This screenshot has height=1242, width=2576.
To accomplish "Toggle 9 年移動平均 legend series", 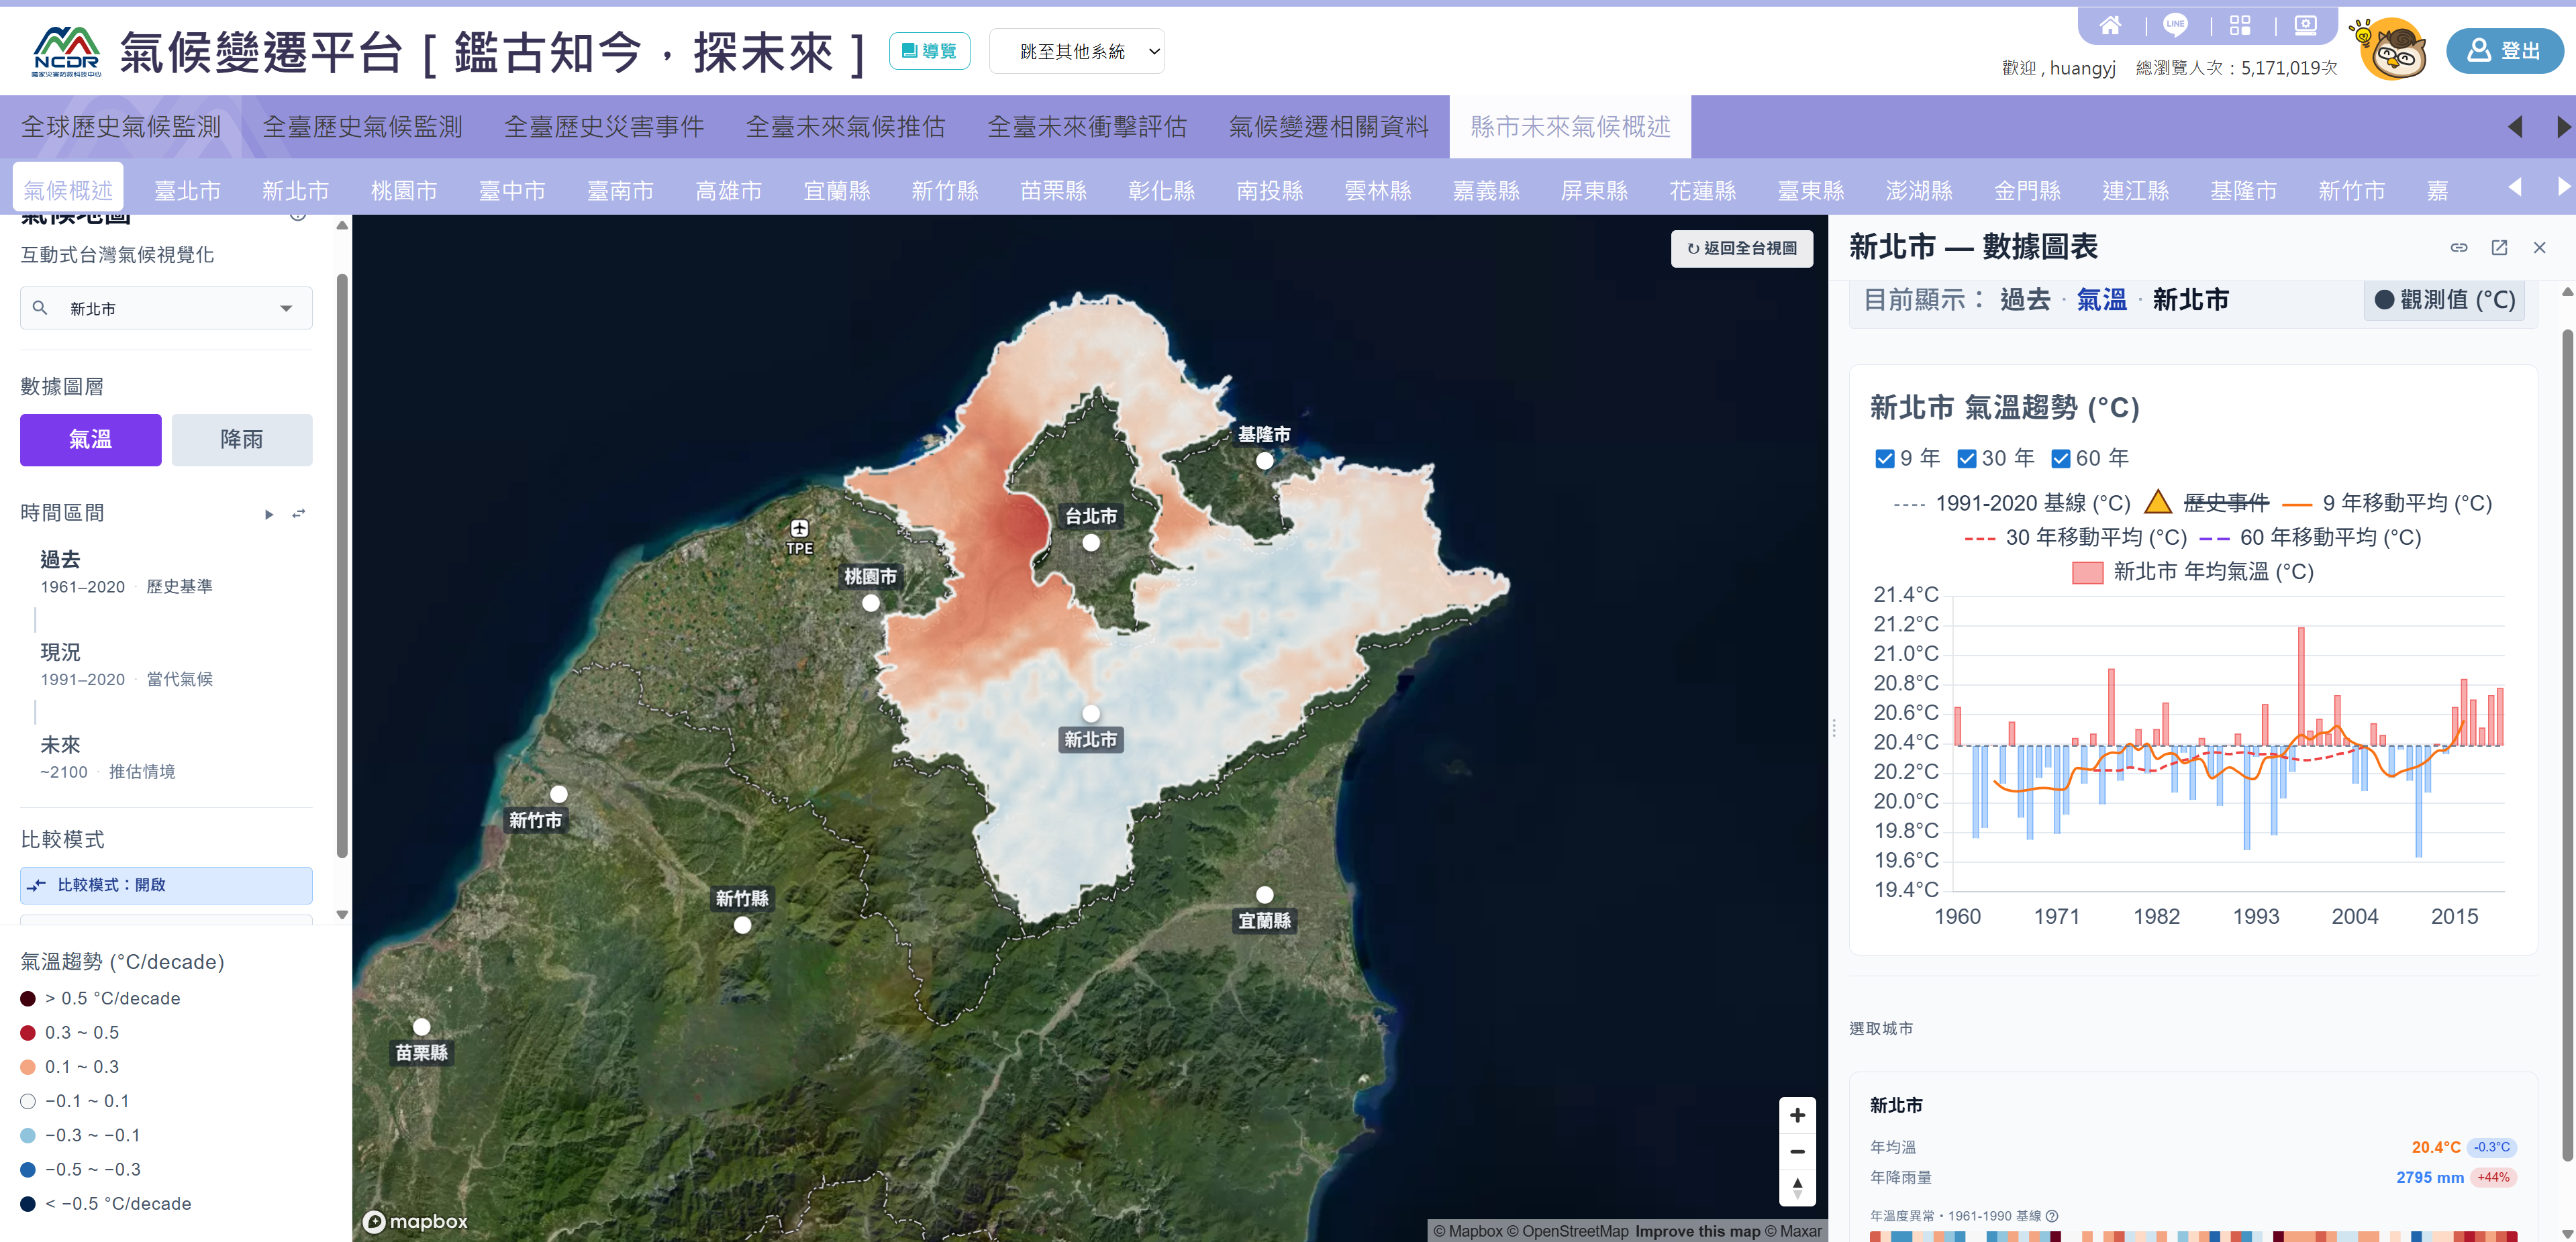I will tap(2388, 503).
